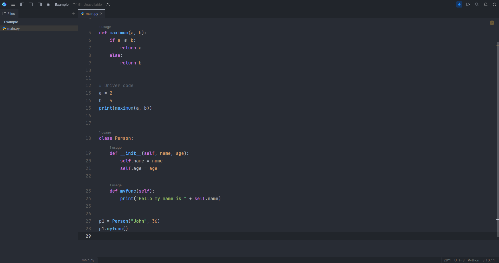Viewport: 499px width, 263px height.
Task: Click the 29:1 cursor position indicator
Action: 447,260
